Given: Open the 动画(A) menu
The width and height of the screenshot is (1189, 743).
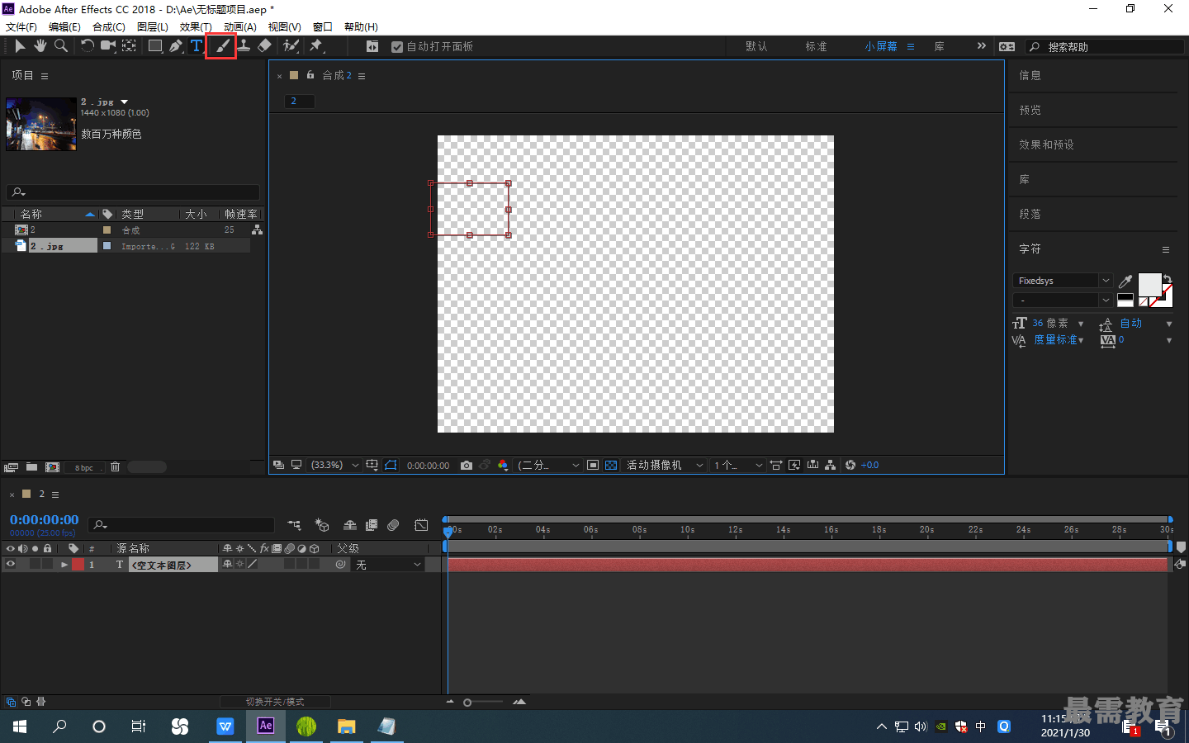Looking at the screenshot, I should coord(240,27).
